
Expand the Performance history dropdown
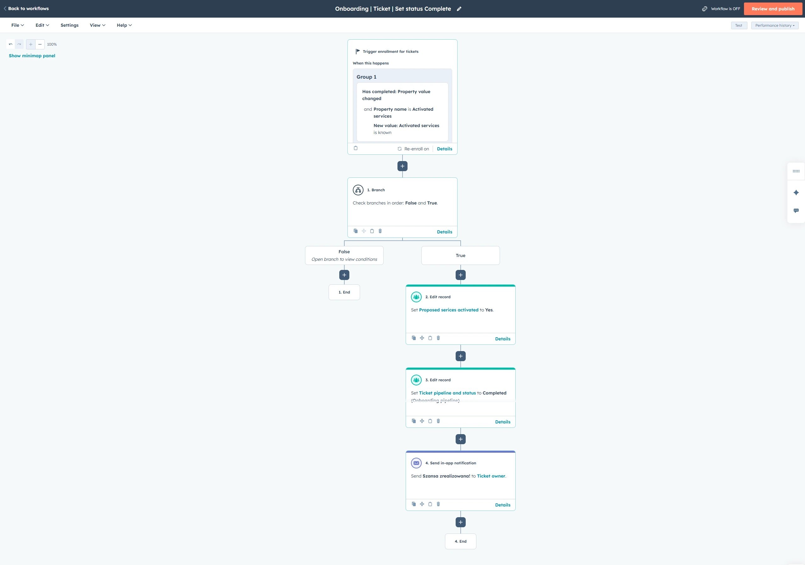click(x=774, y=25)
